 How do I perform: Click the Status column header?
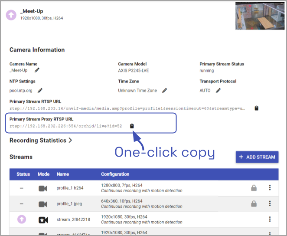point(23,174)
